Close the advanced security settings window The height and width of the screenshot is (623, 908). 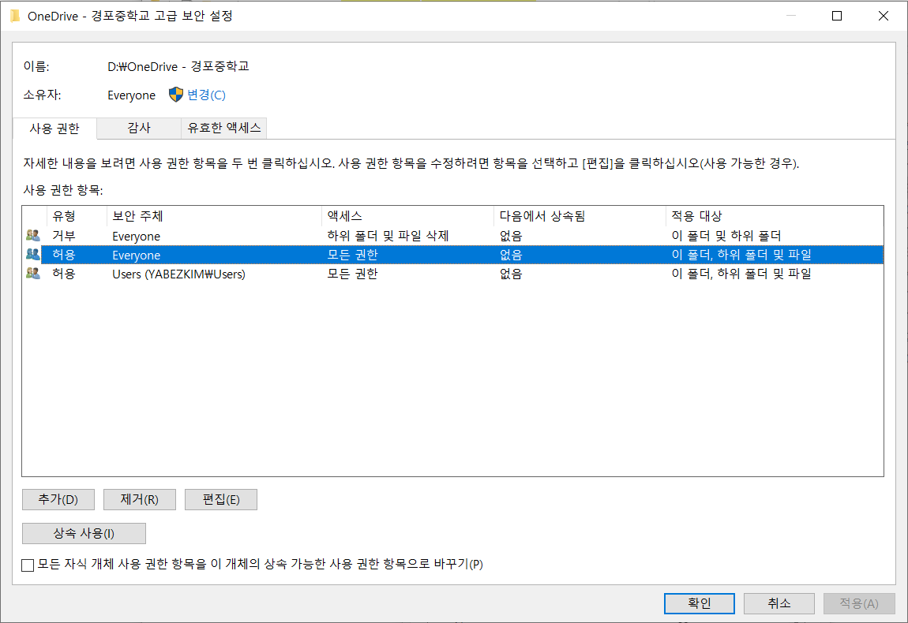[x=883, y=16]
